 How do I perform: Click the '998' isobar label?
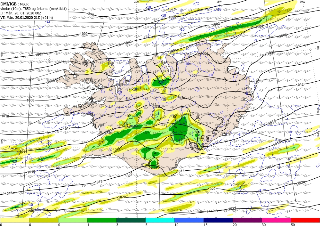[x=91, y=14]
